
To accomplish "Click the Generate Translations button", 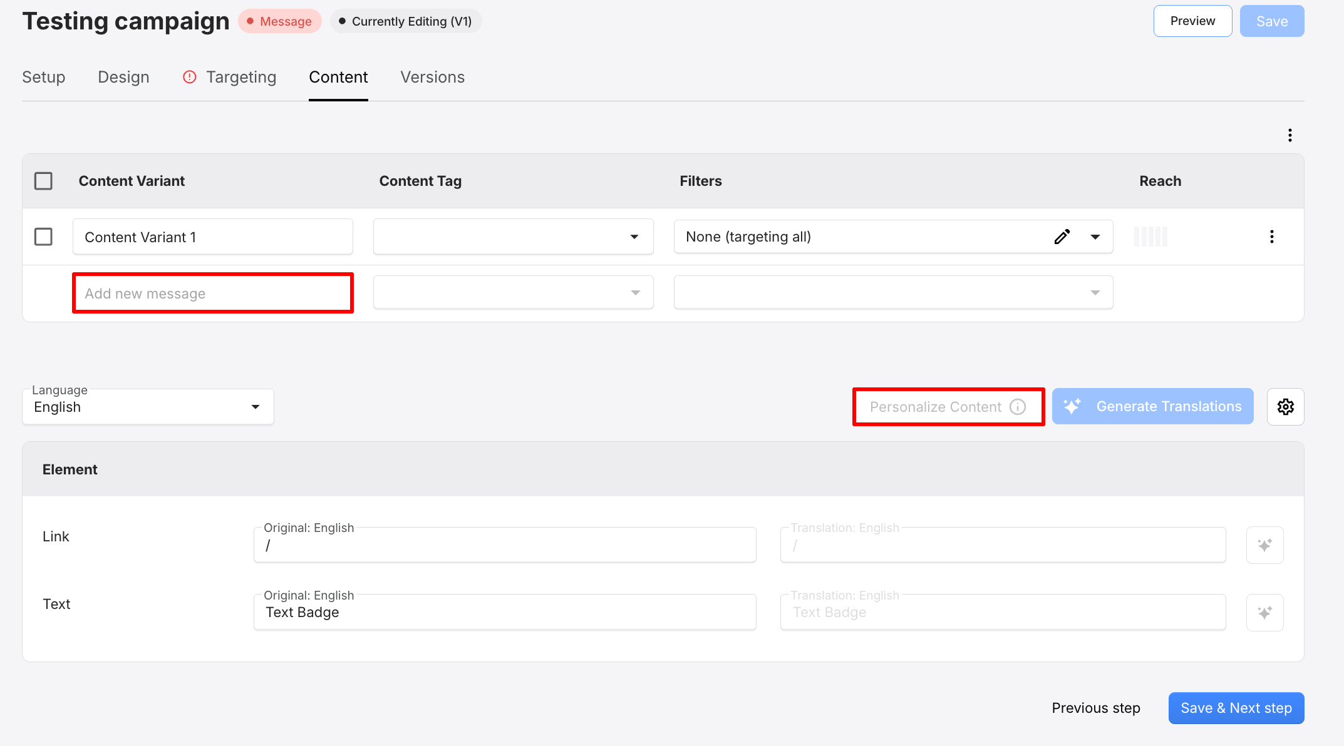I will (1152, 406).
